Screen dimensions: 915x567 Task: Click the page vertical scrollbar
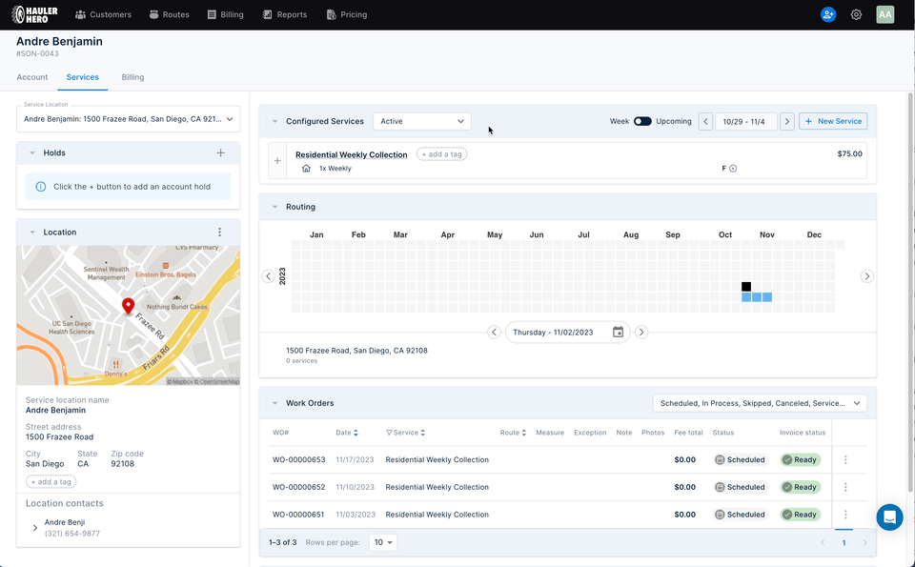pos(910,292)
